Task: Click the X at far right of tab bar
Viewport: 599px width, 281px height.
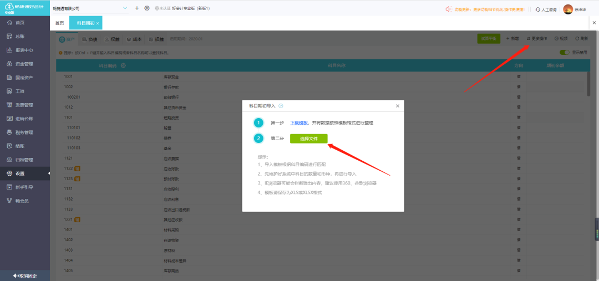Action: point(594,23)
